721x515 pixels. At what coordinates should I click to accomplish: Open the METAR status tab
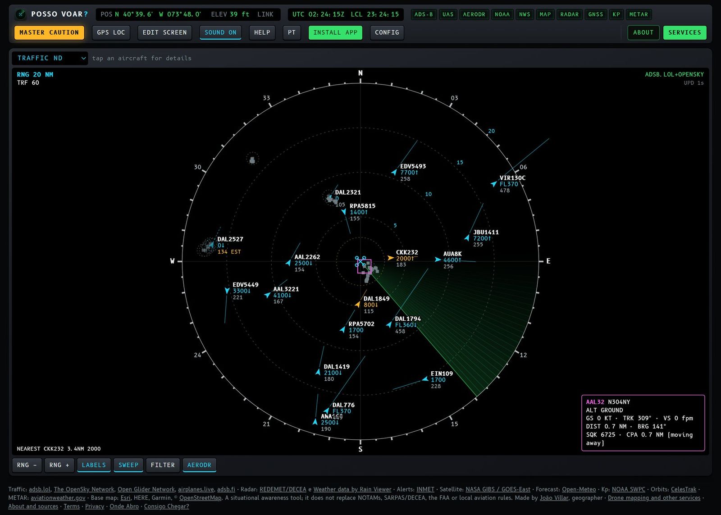tap(639, 14)
